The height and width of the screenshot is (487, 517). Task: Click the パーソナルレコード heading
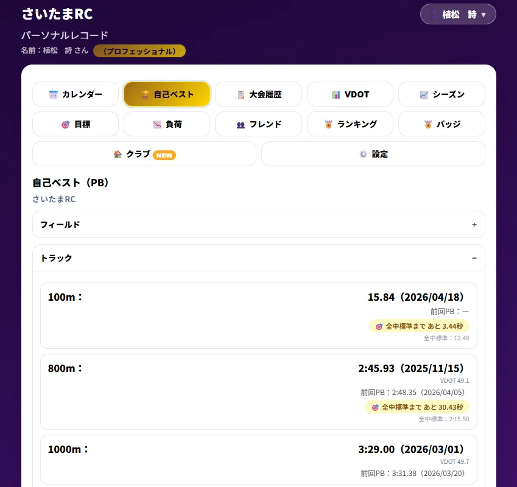point(65,35)
